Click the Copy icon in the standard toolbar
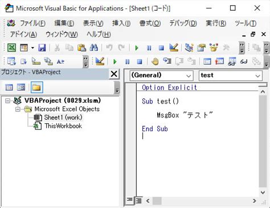 click(x=69, y=48)
